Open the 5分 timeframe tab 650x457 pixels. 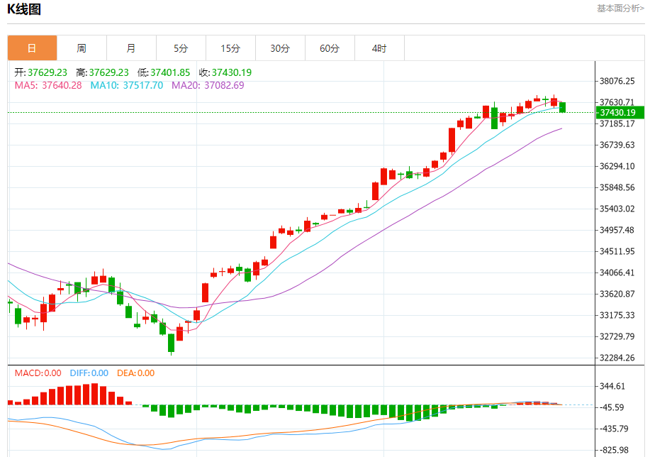click(x=181, y=48)
